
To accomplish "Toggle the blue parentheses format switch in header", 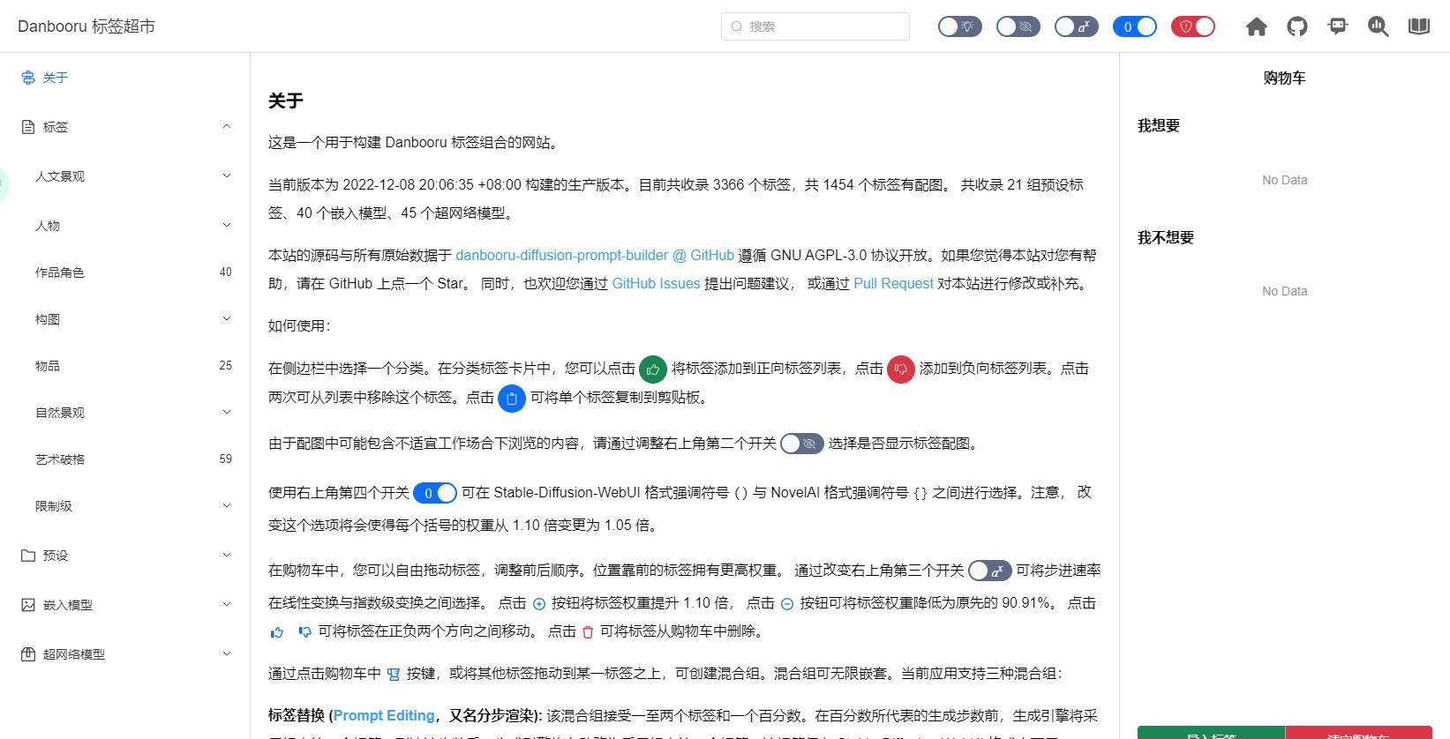I will pos(1135,26).
